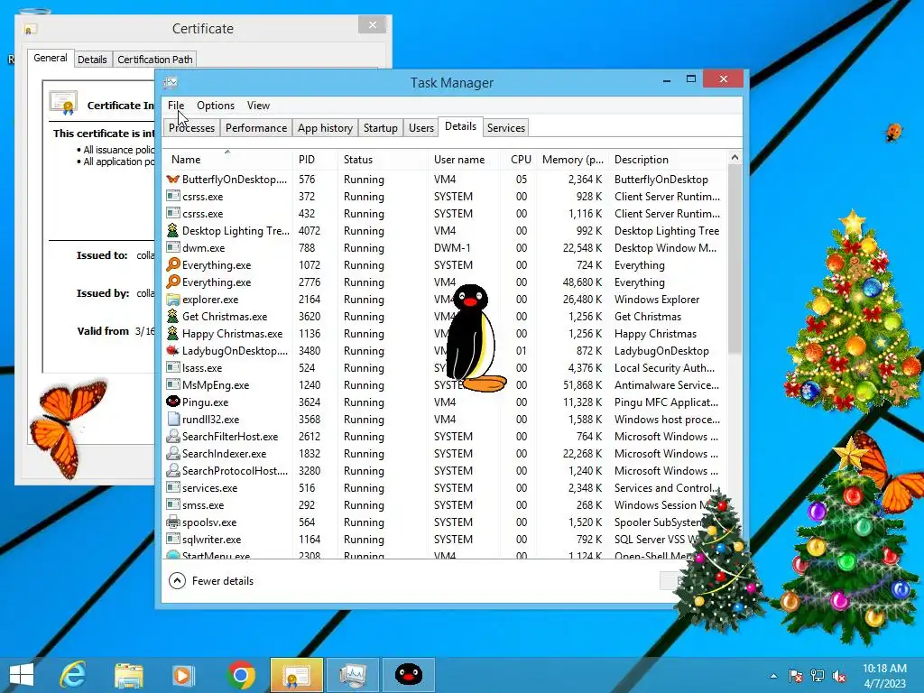Viewport: 924px width, 693px height.
Task: Open the Action Center flag tray icon
Action: [x=796, y=676]
